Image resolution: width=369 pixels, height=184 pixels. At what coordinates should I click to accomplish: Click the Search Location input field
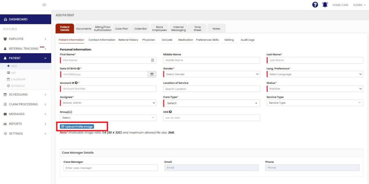(212, 89)
